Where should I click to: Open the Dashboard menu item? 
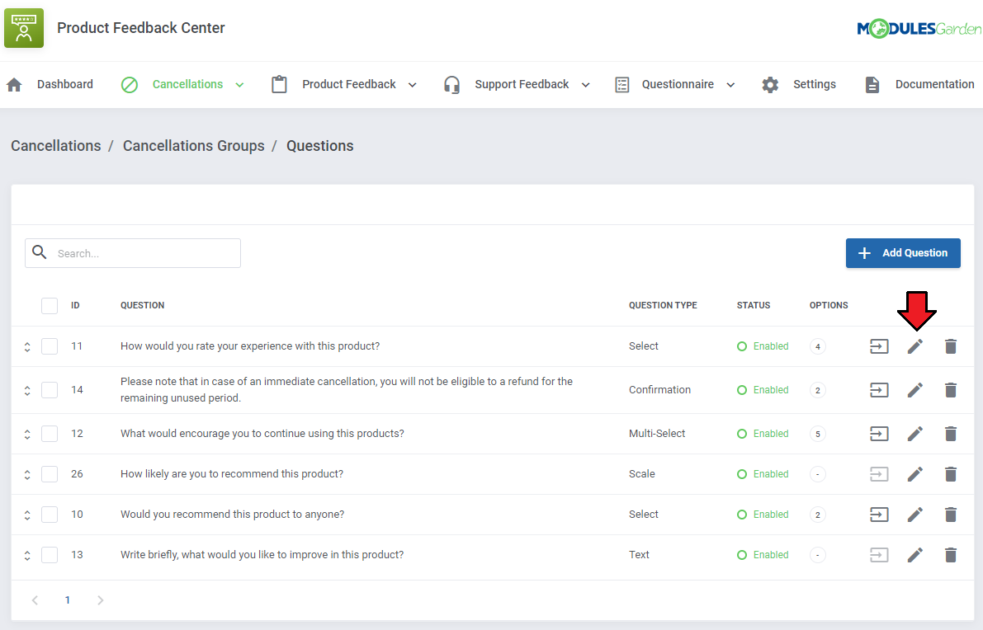tap(64, 85)
